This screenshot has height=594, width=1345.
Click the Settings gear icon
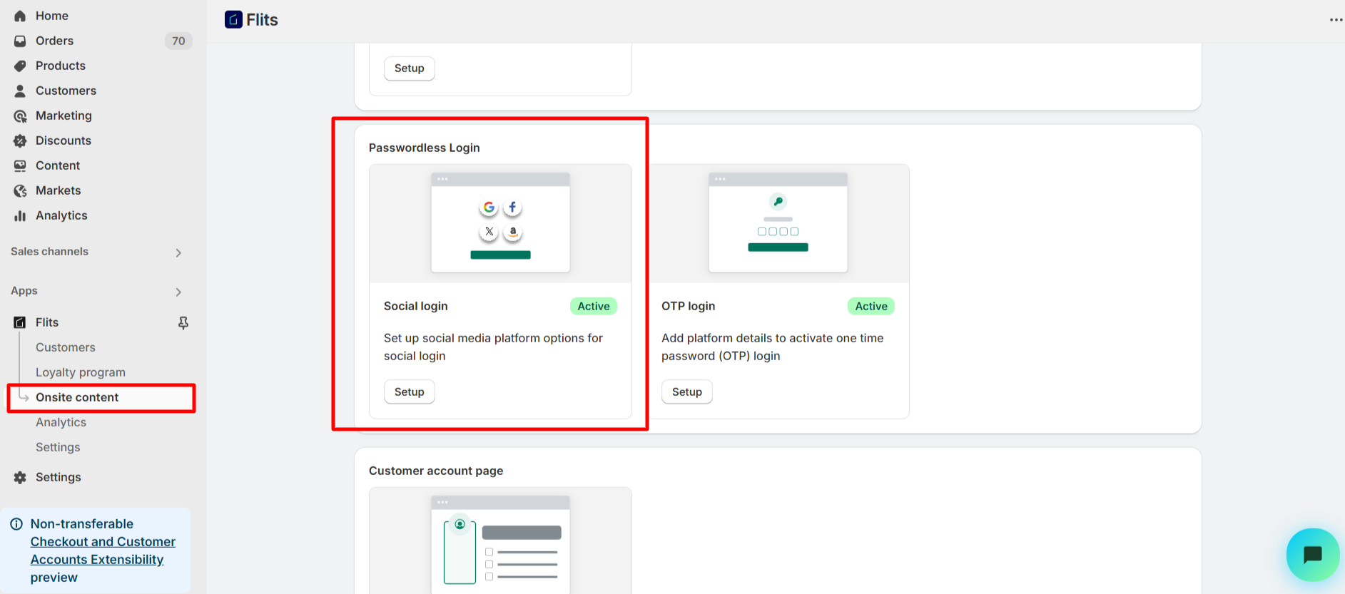point(20,477)
